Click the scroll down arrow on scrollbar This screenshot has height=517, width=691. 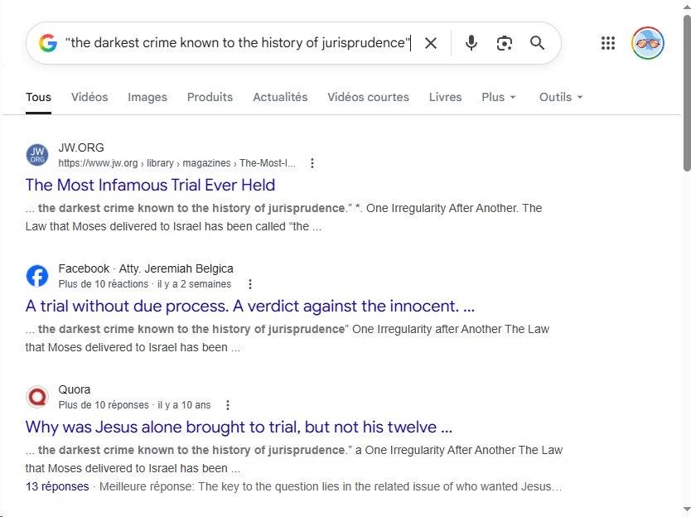[x=686, y=510]
